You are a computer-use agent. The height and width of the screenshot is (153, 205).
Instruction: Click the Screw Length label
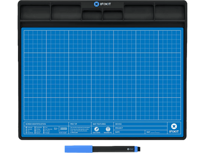click(63, 133)
